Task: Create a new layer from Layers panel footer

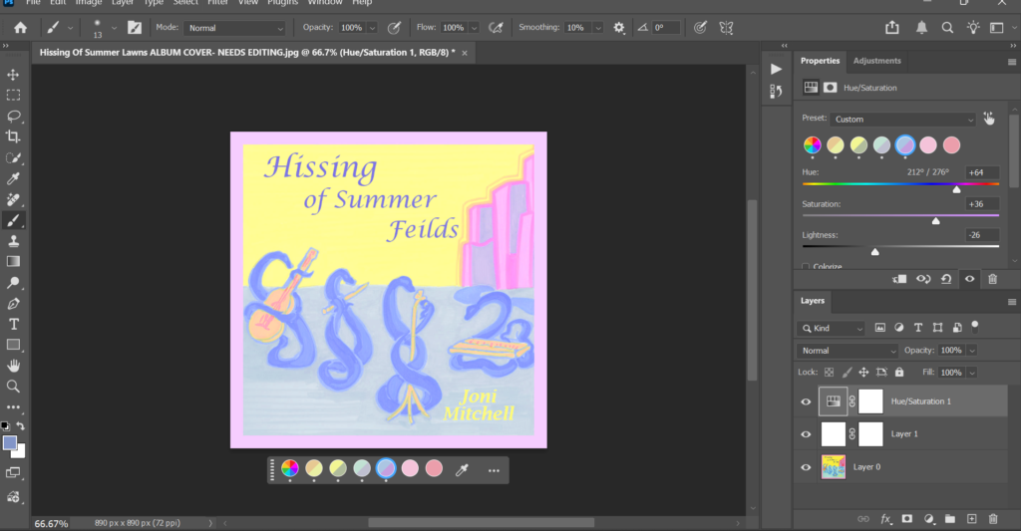Action: point(971,519)
